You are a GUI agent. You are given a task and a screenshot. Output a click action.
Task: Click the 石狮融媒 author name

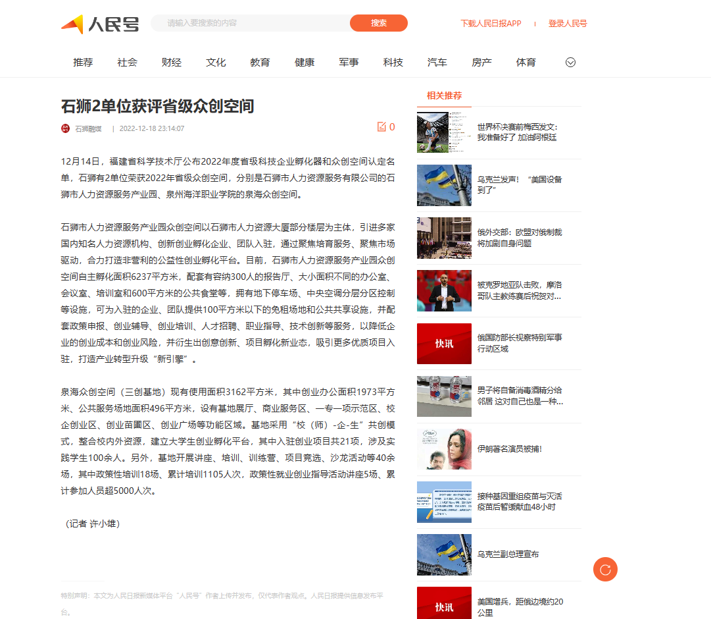(x=88, y=128)
